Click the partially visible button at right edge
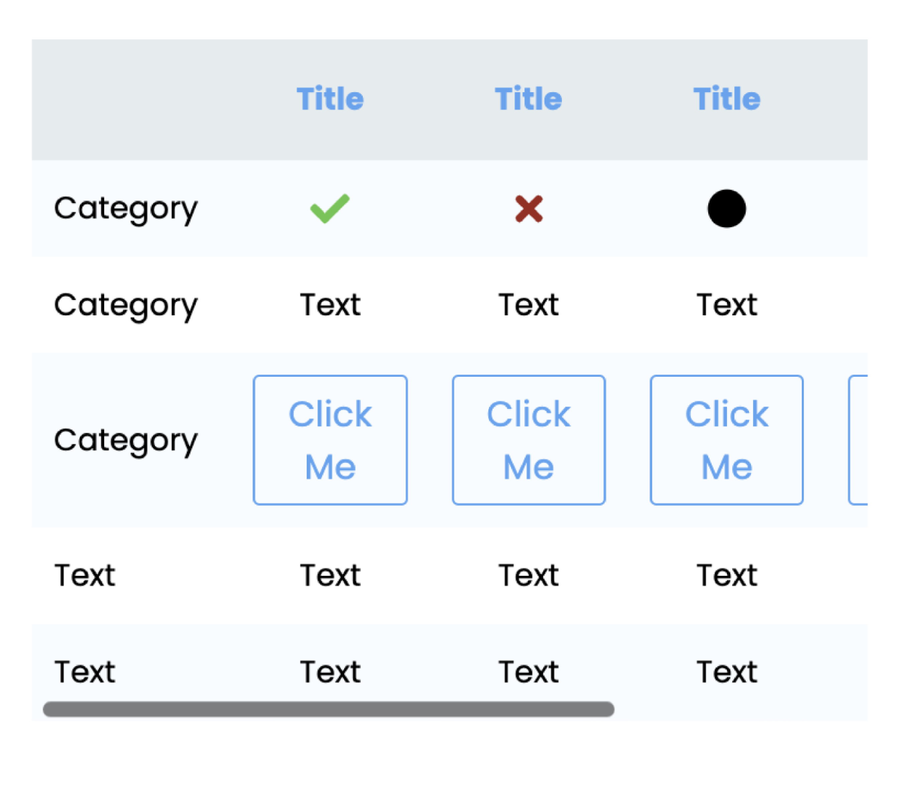The image size is (902, 787). click(859, 440)
